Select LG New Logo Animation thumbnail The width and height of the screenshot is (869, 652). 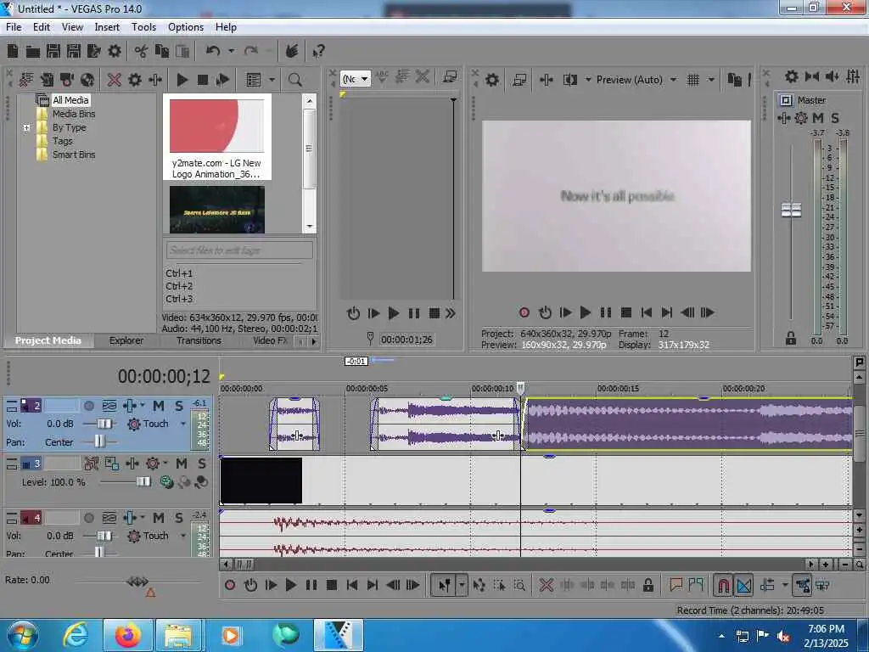[216, 137]
